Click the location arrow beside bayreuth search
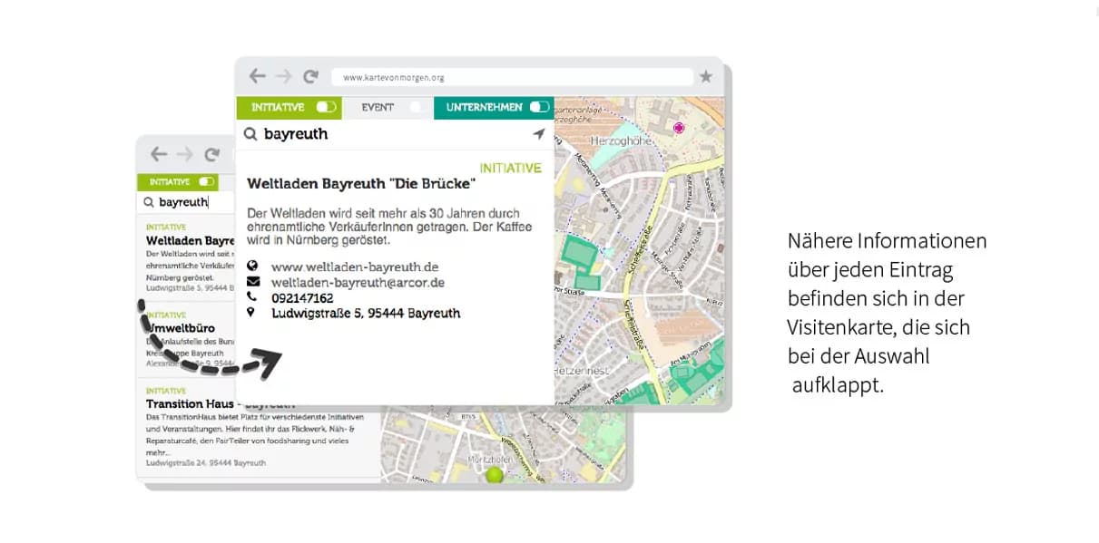 [x=538, y=134]
